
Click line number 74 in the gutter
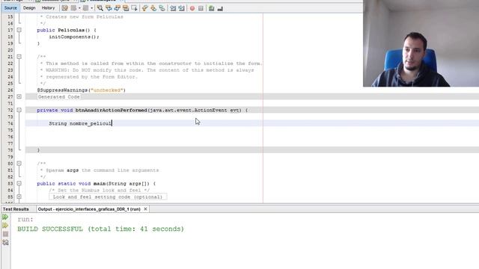click(x=10, y=123)
